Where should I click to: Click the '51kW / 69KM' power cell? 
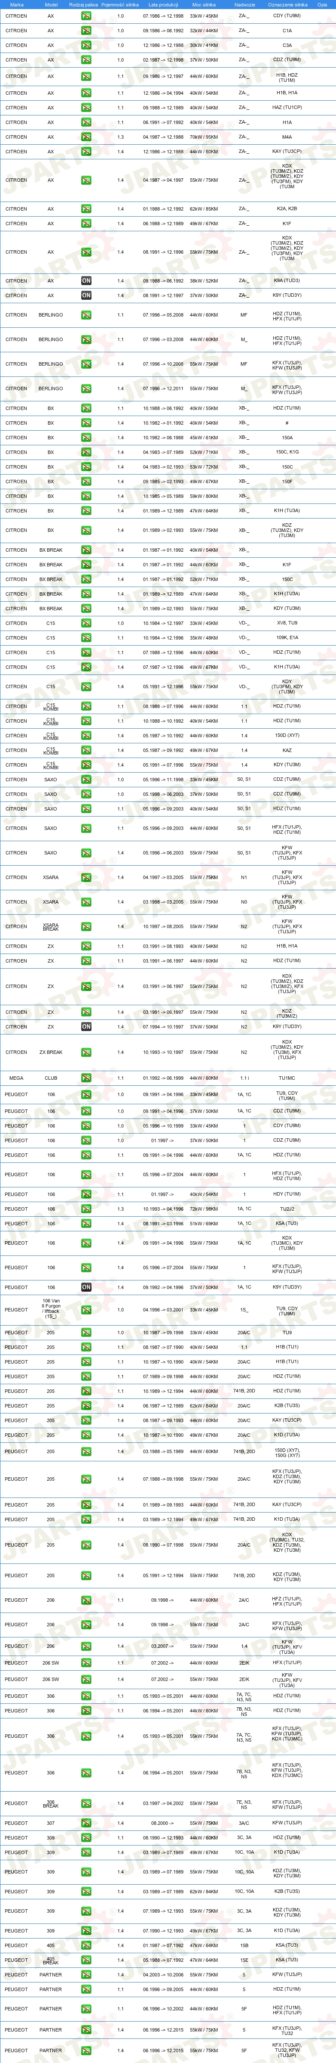click(204, 1224)
